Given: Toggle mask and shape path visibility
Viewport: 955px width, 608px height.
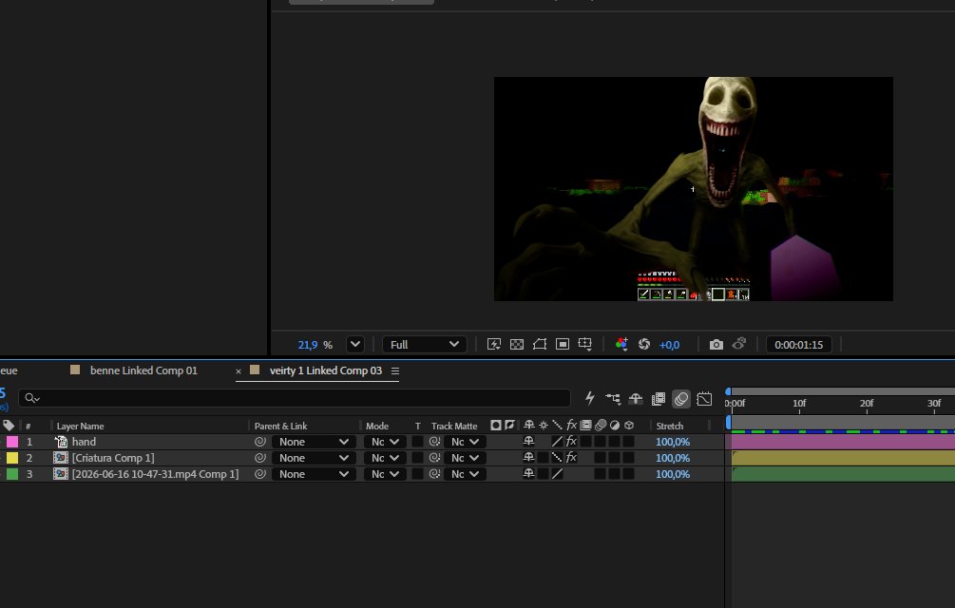Looking at the screenshot, I should [x=540, y=345].
